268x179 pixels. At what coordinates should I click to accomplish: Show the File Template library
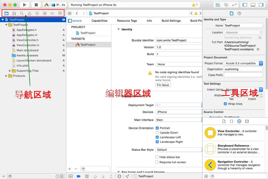click(224, 121)
